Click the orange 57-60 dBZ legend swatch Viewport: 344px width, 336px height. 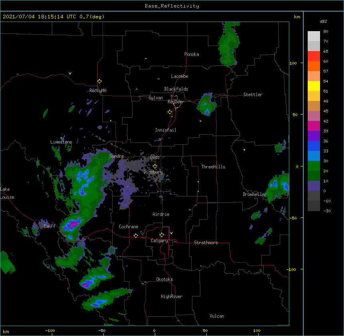pyautogui.click(x=314, y=66)
